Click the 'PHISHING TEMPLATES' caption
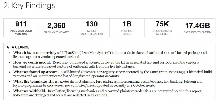Viewport: 218px width, 102px height. tap(56, 32)
